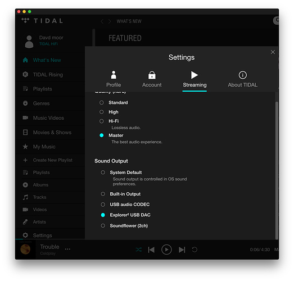Click the user profile avatar
The width and height of the screenshot is (294, 281).
pos(29,42)
